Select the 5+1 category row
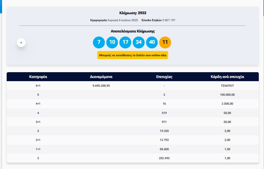264x169 pixels. [x=133, y=86]
